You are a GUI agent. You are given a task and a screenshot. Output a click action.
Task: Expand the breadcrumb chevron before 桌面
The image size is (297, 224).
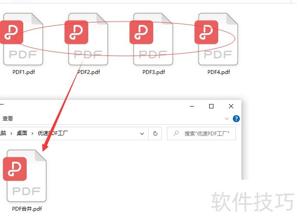click(x=11, y=133)
